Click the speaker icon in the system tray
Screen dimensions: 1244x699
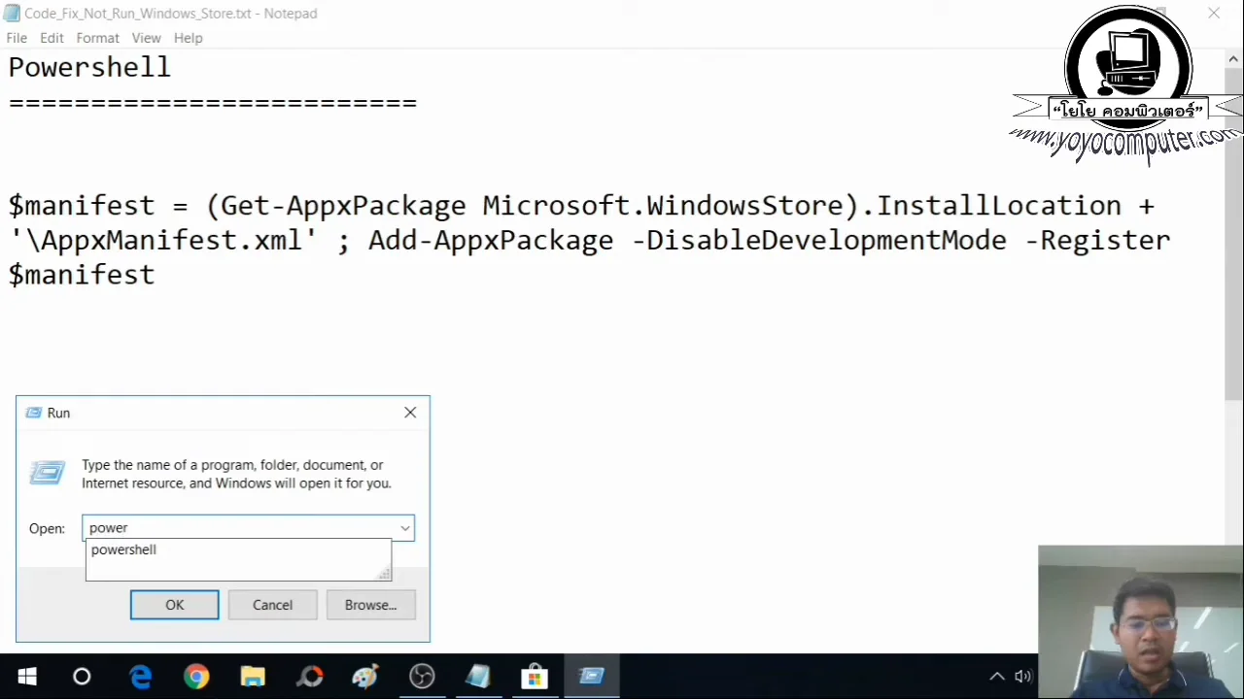click(1022, 676)
